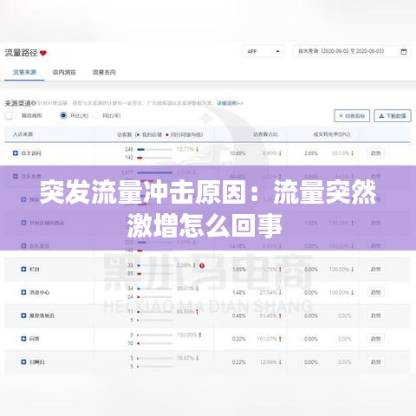The height and width of the screenshot is (416, 416).
Task: Click the 1.65% share in 栏目 row
Action: (239, 269)
